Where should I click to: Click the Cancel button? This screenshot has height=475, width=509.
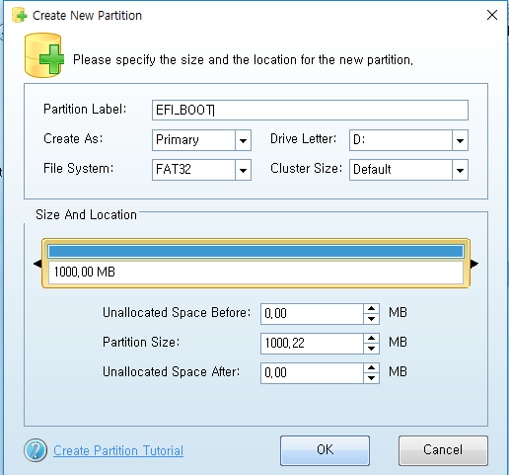click(443, 450)
